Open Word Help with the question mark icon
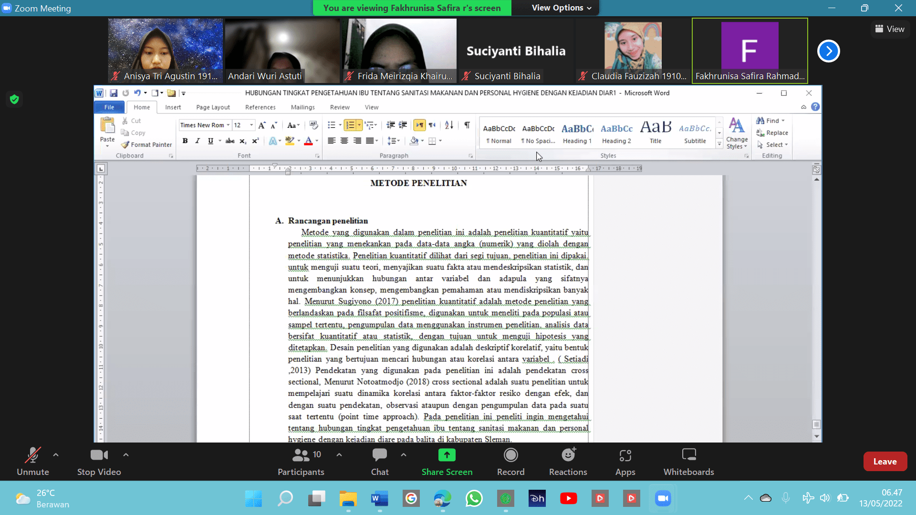Viewport: 916px width, 515px height. click(815, 107)
